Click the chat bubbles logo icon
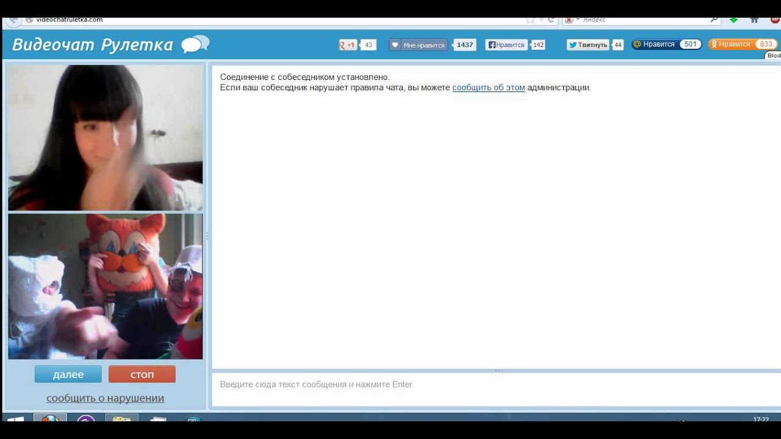Image resolution: width=781 pixels, height=439 pixels. tap(195, 45)
